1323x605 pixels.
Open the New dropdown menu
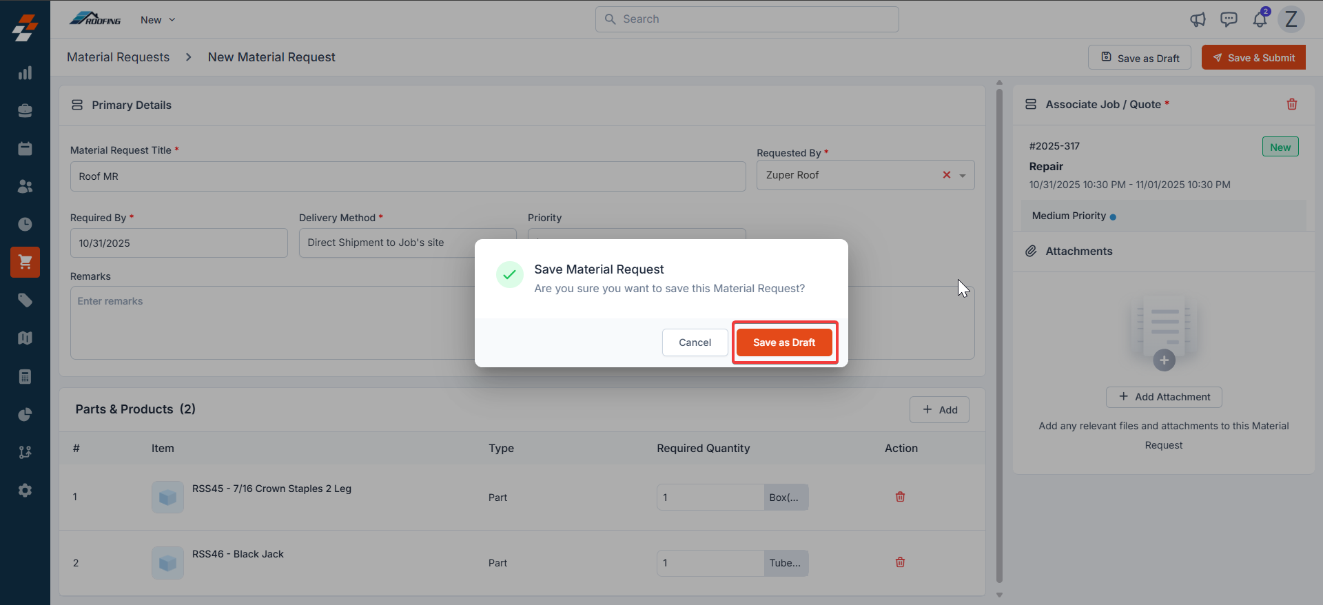(x=158, y=19)
